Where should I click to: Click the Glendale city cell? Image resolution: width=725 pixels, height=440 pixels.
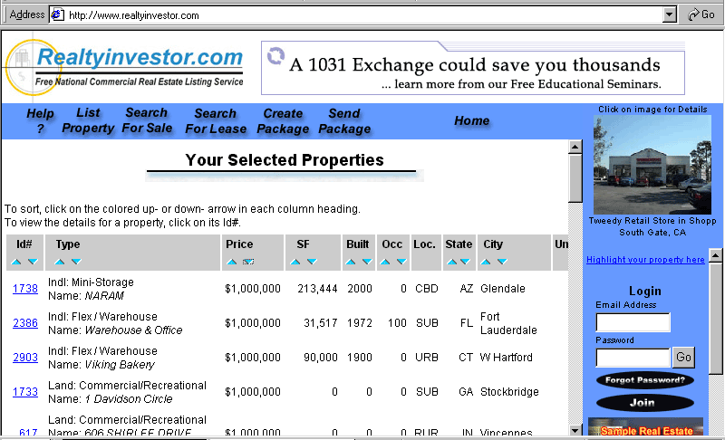tap(503, 289)
